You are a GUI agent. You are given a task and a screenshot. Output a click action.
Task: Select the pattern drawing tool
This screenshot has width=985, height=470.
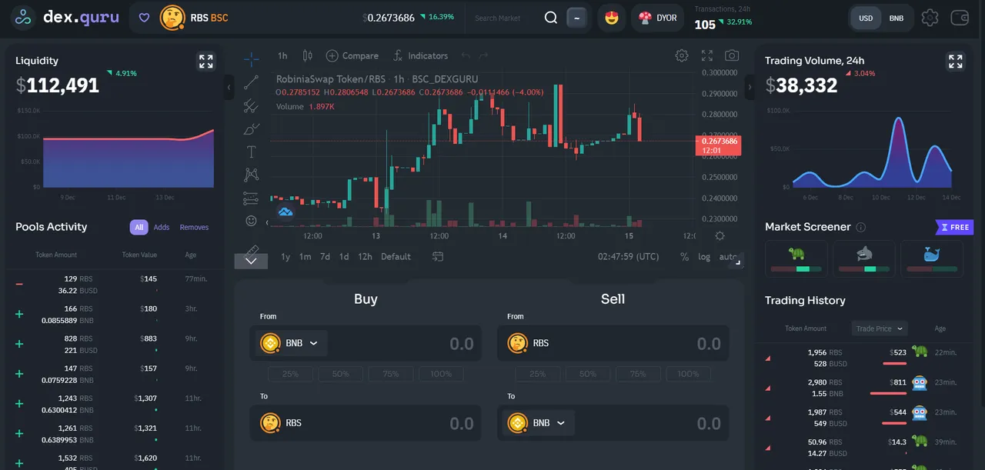click(251, 175)
